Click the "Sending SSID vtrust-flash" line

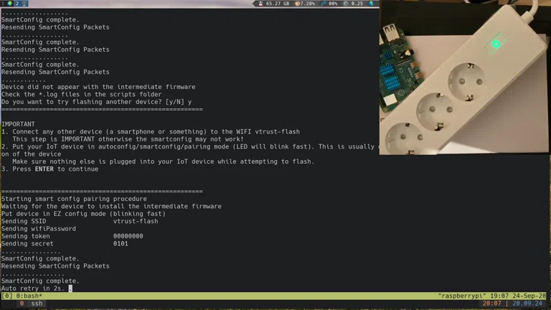(79, 221)
